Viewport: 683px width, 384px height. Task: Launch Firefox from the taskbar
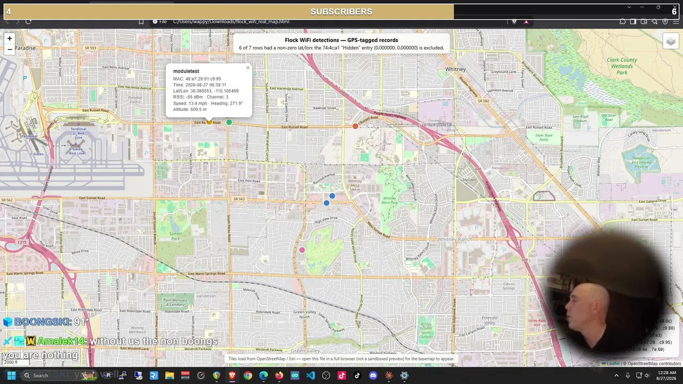pos(279,375)
